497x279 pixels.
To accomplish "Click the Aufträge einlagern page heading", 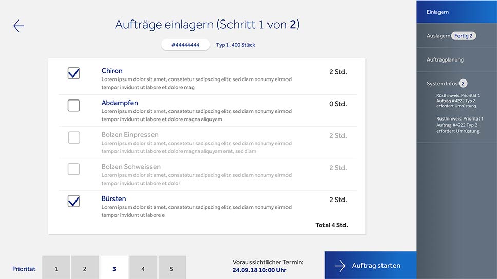I will pyautogui.click(x=207, y=25).
